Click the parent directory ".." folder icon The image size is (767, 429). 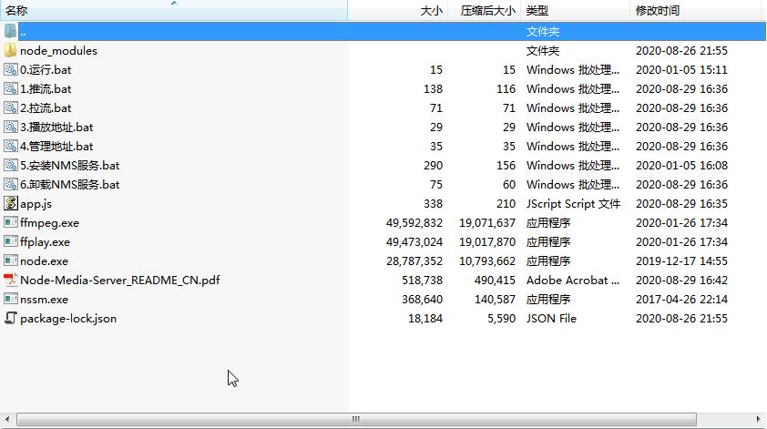click(x=11, y=32)
